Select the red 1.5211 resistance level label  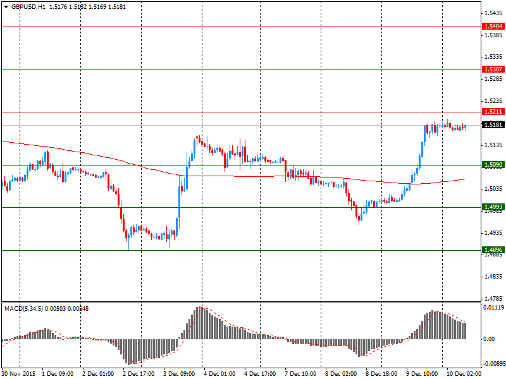pyautogui.click(x=493, y=112)
